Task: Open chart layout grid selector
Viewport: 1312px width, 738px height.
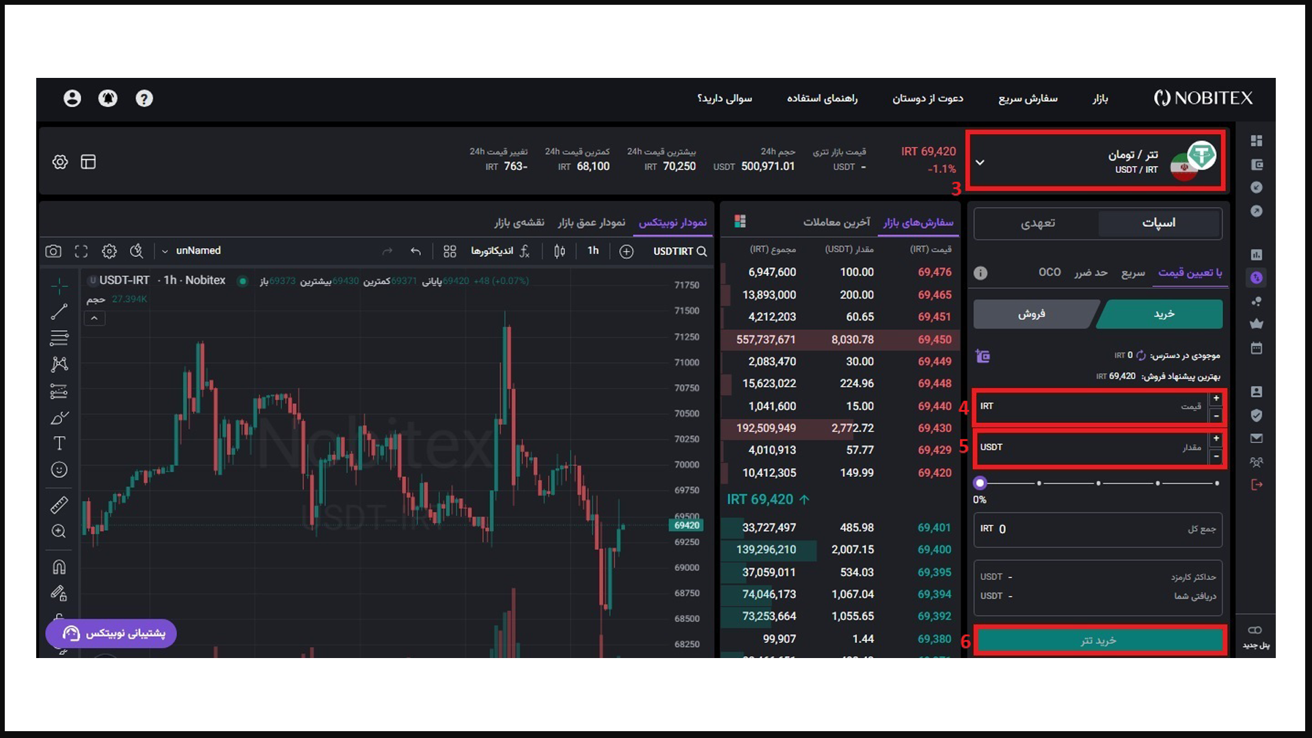Action: point(450,251)
